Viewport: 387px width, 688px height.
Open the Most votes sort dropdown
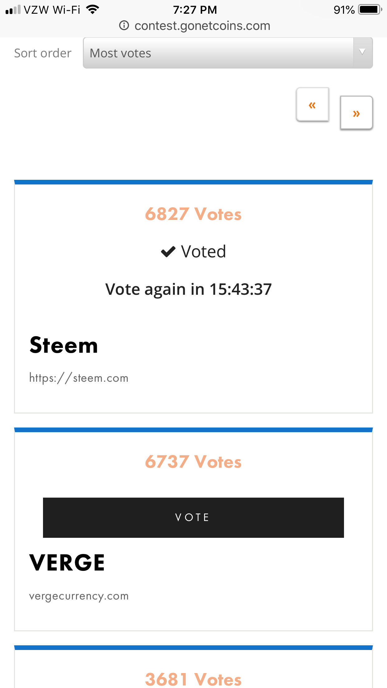pos(228,53)
